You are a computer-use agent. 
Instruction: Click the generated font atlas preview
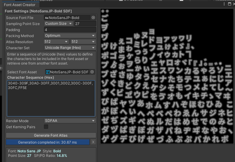(167, 76)
